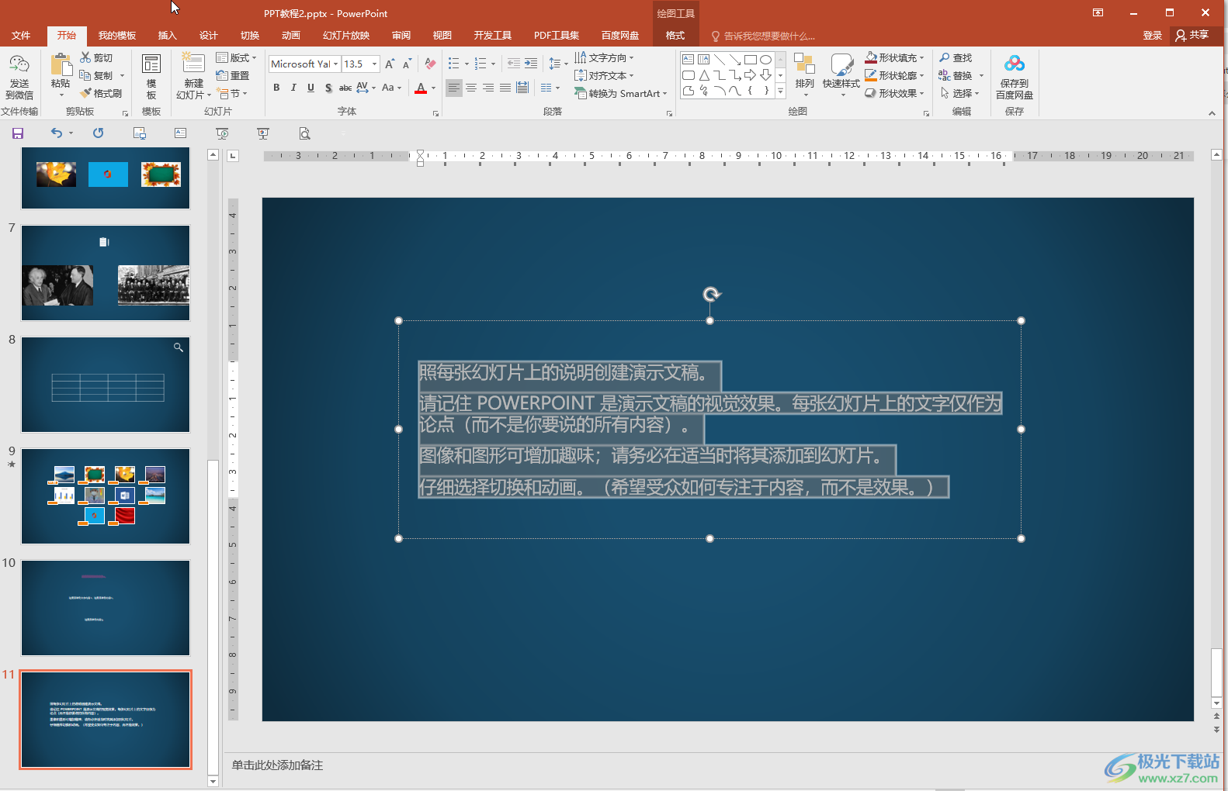Align text right
Screen dimensions: 1228x791
[x=488, y=88]
